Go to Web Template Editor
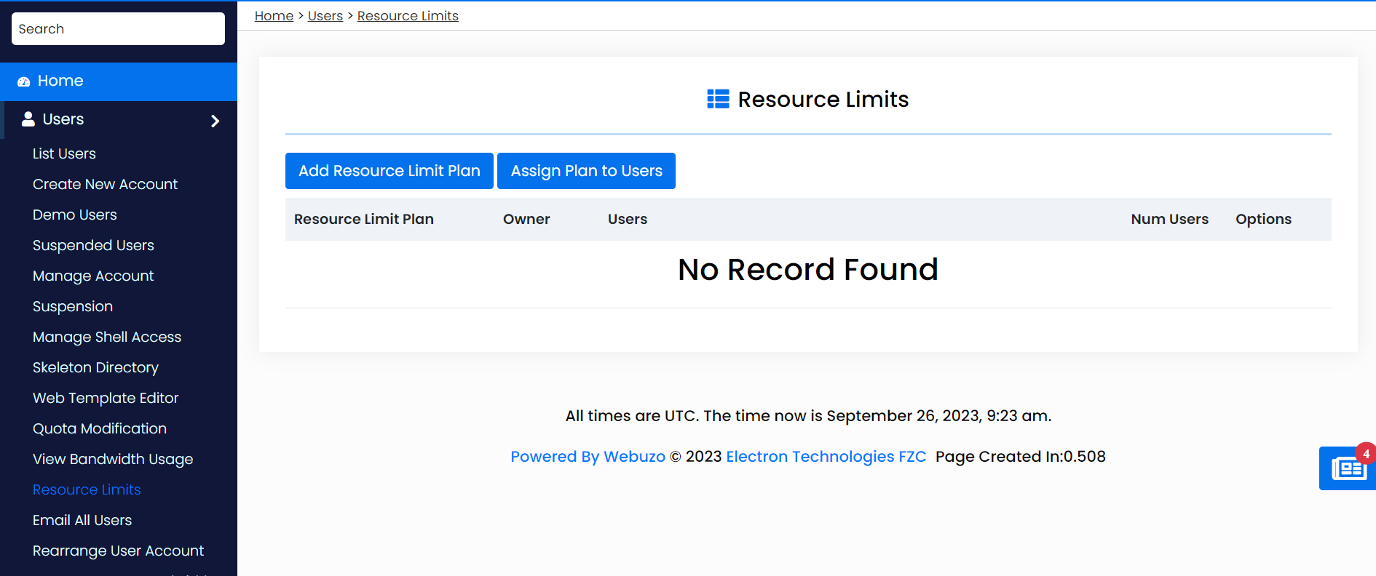Image resolution: width=1376 pixels, height=576 pixels. [105, 398]
